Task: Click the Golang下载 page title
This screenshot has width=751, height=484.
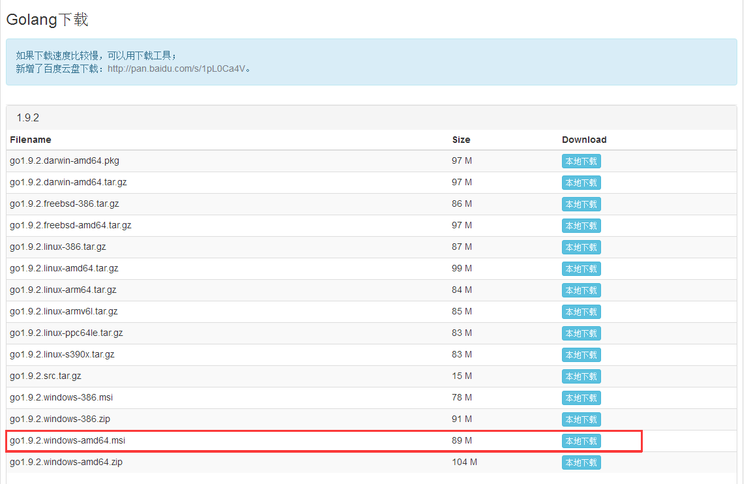Action: [48, 20]
